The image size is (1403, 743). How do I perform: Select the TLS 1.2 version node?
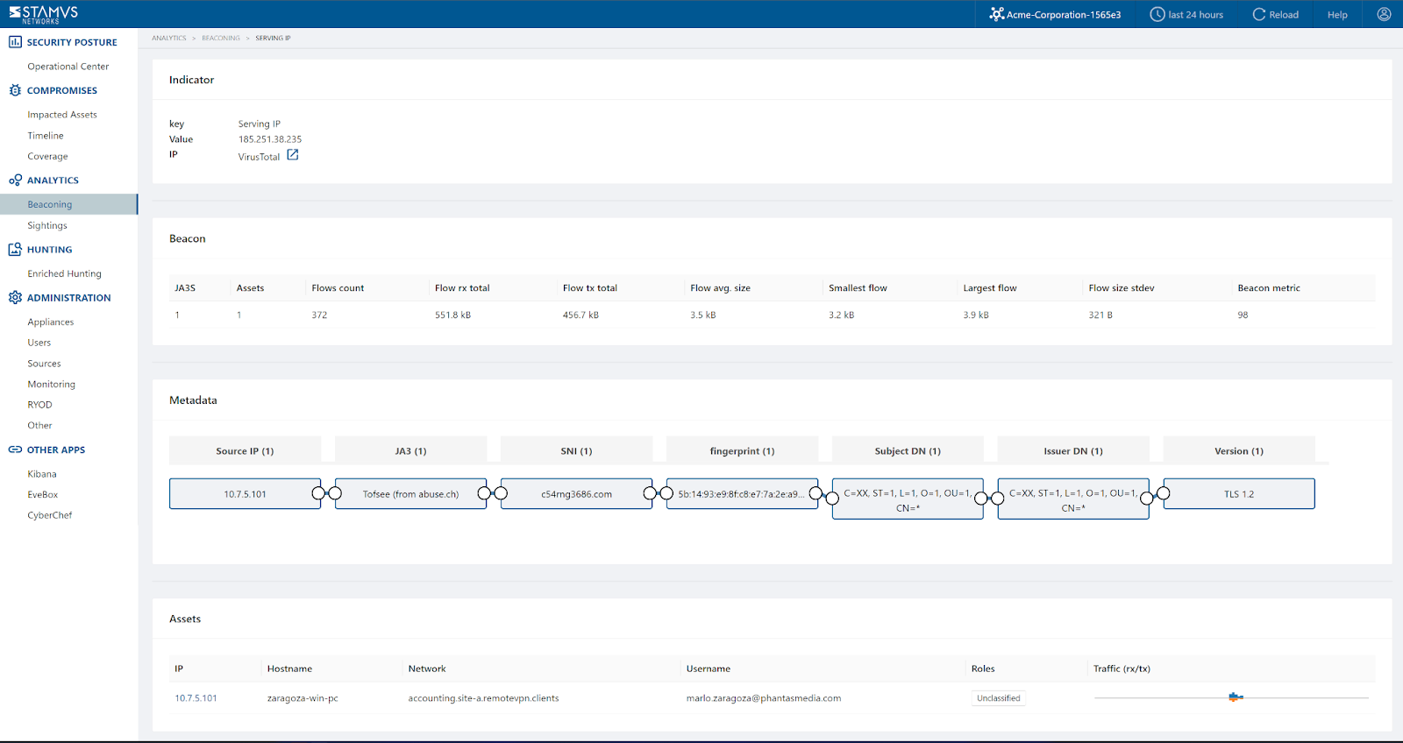pos(1239,494)
